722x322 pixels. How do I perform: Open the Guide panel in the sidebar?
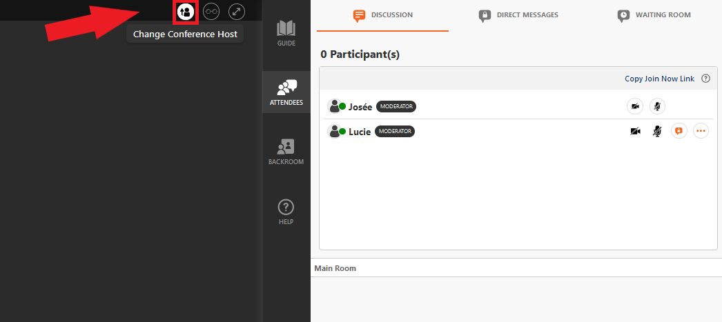click(286, 34)
